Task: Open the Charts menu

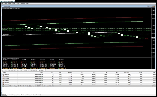Action: [x=14, y=4]
